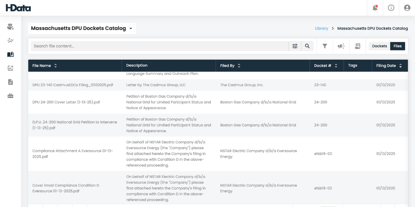Click inside the Search file content field
This screenshot has height=207, width=415.
click(138, 46)
